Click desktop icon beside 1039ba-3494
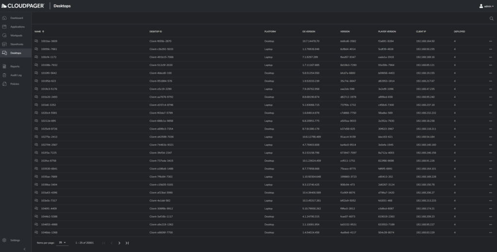Image resolution: width=497 pixels, height=252 pixels. pyautogui.click(x=36, y=185)
